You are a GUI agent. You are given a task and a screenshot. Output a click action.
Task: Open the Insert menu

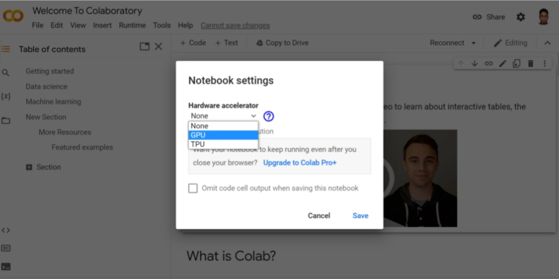(102, 25)
